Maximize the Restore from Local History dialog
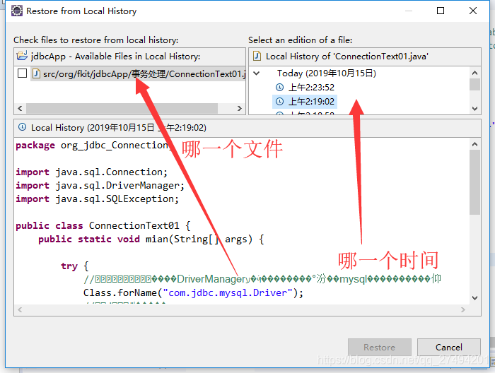Image resolution: width=495 pixels, height=373 pixels. pyautogui.click(x=441, y=11)
